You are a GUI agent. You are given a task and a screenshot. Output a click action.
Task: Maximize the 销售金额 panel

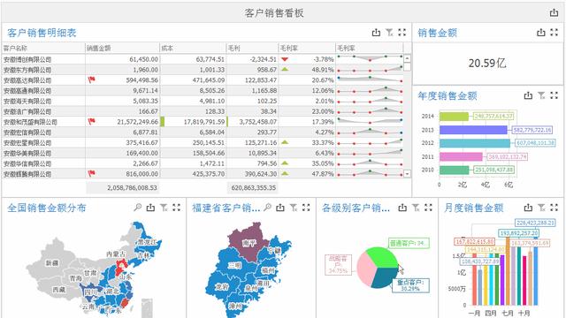point(555,33)
